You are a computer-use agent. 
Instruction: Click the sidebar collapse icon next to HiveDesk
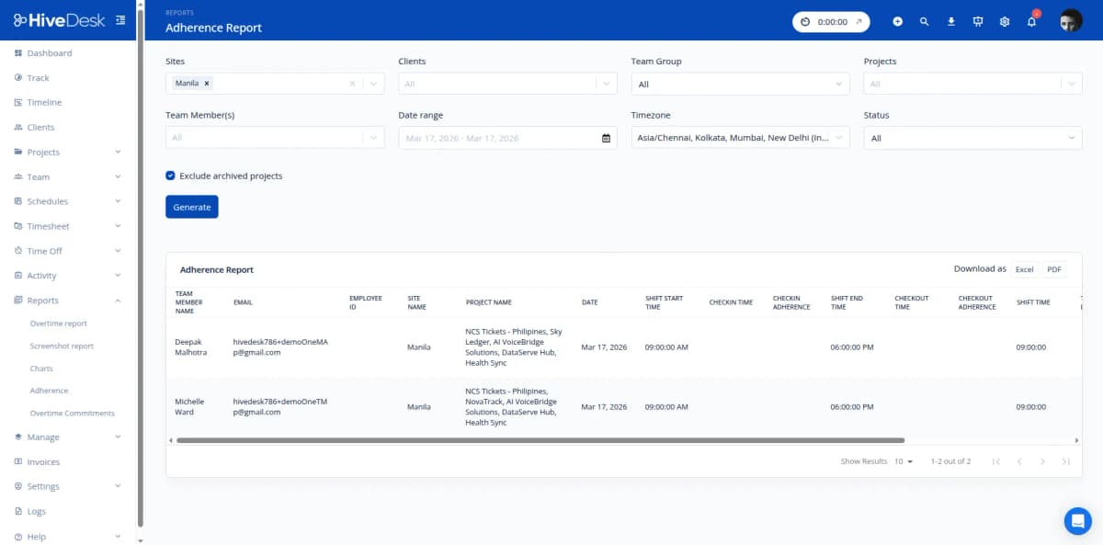tap(119, 18)
